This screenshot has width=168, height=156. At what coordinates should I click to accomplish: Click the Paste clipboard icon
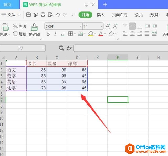tap(5, 27)
